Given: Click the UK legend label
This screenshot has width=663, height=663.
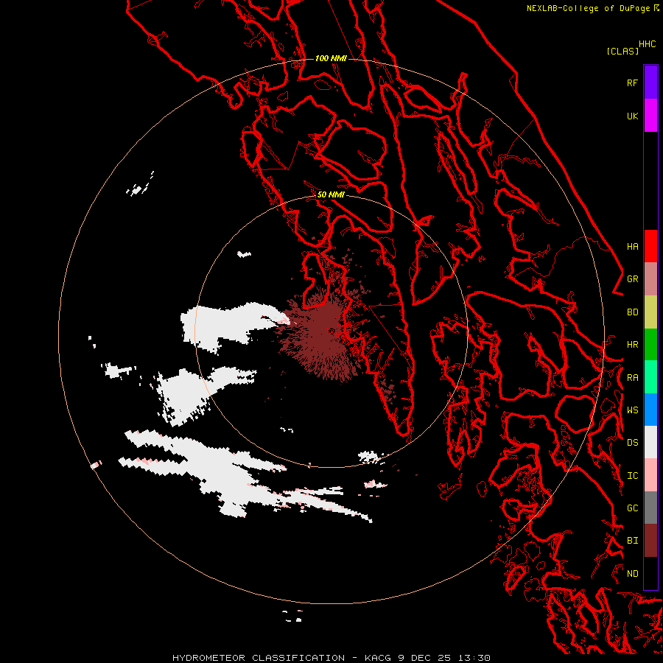Looking at the screenshot, I should pos(632,116).
